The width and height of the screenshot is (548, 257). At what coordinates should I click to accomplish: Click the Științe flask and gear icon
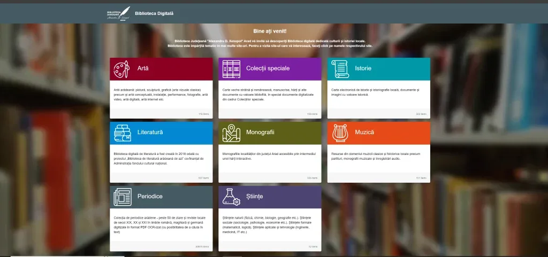pos(231,197)
